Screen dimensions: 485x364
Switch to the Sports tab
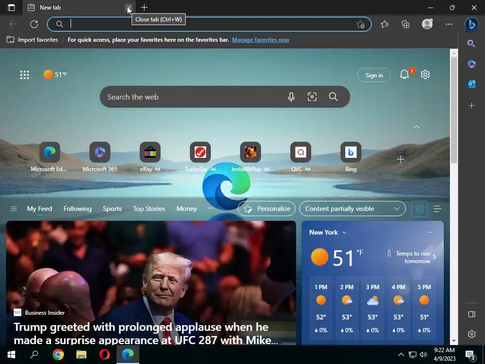112,209
